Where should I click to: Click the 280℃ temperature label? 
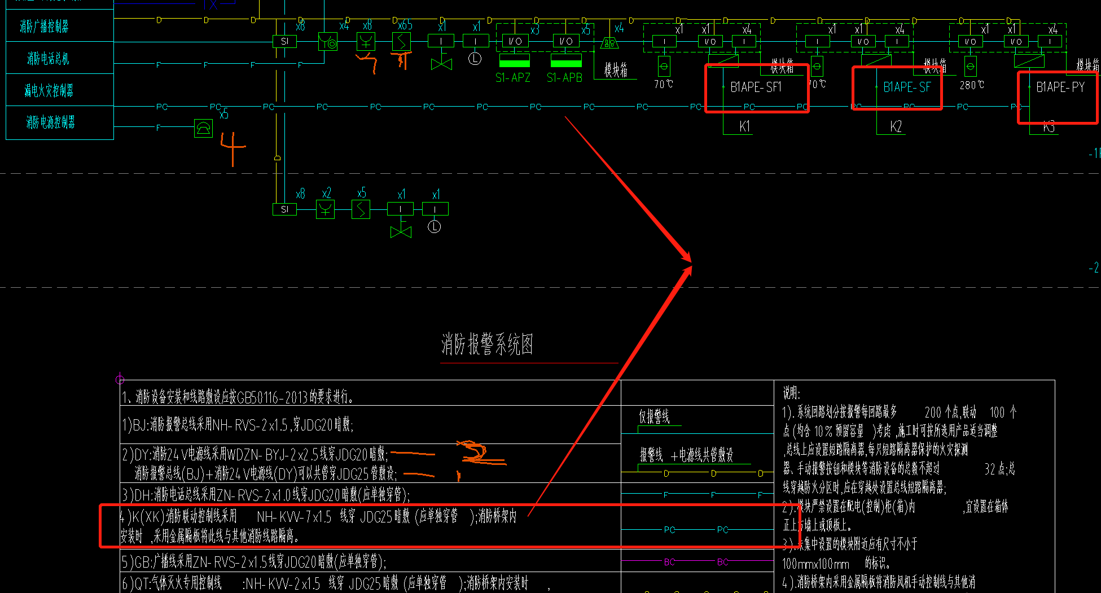click(971, 85)
